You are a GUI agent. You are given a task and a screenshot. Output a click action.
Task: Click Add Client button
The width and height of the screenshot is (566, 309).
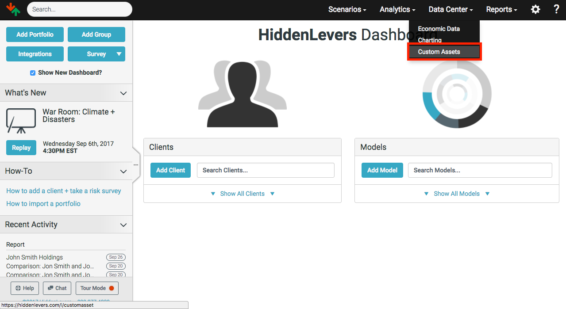pos(170,170)
